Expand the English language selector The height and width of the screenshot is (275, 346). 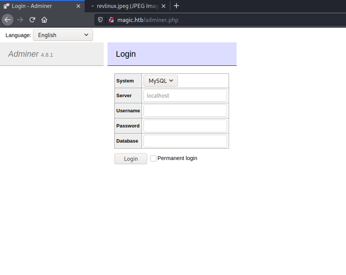pyautogui.click(x=63, y=35)
